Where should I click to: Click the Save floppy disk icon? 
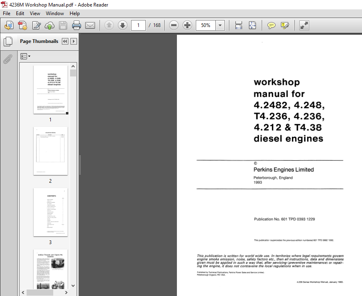tap(63, 25)
